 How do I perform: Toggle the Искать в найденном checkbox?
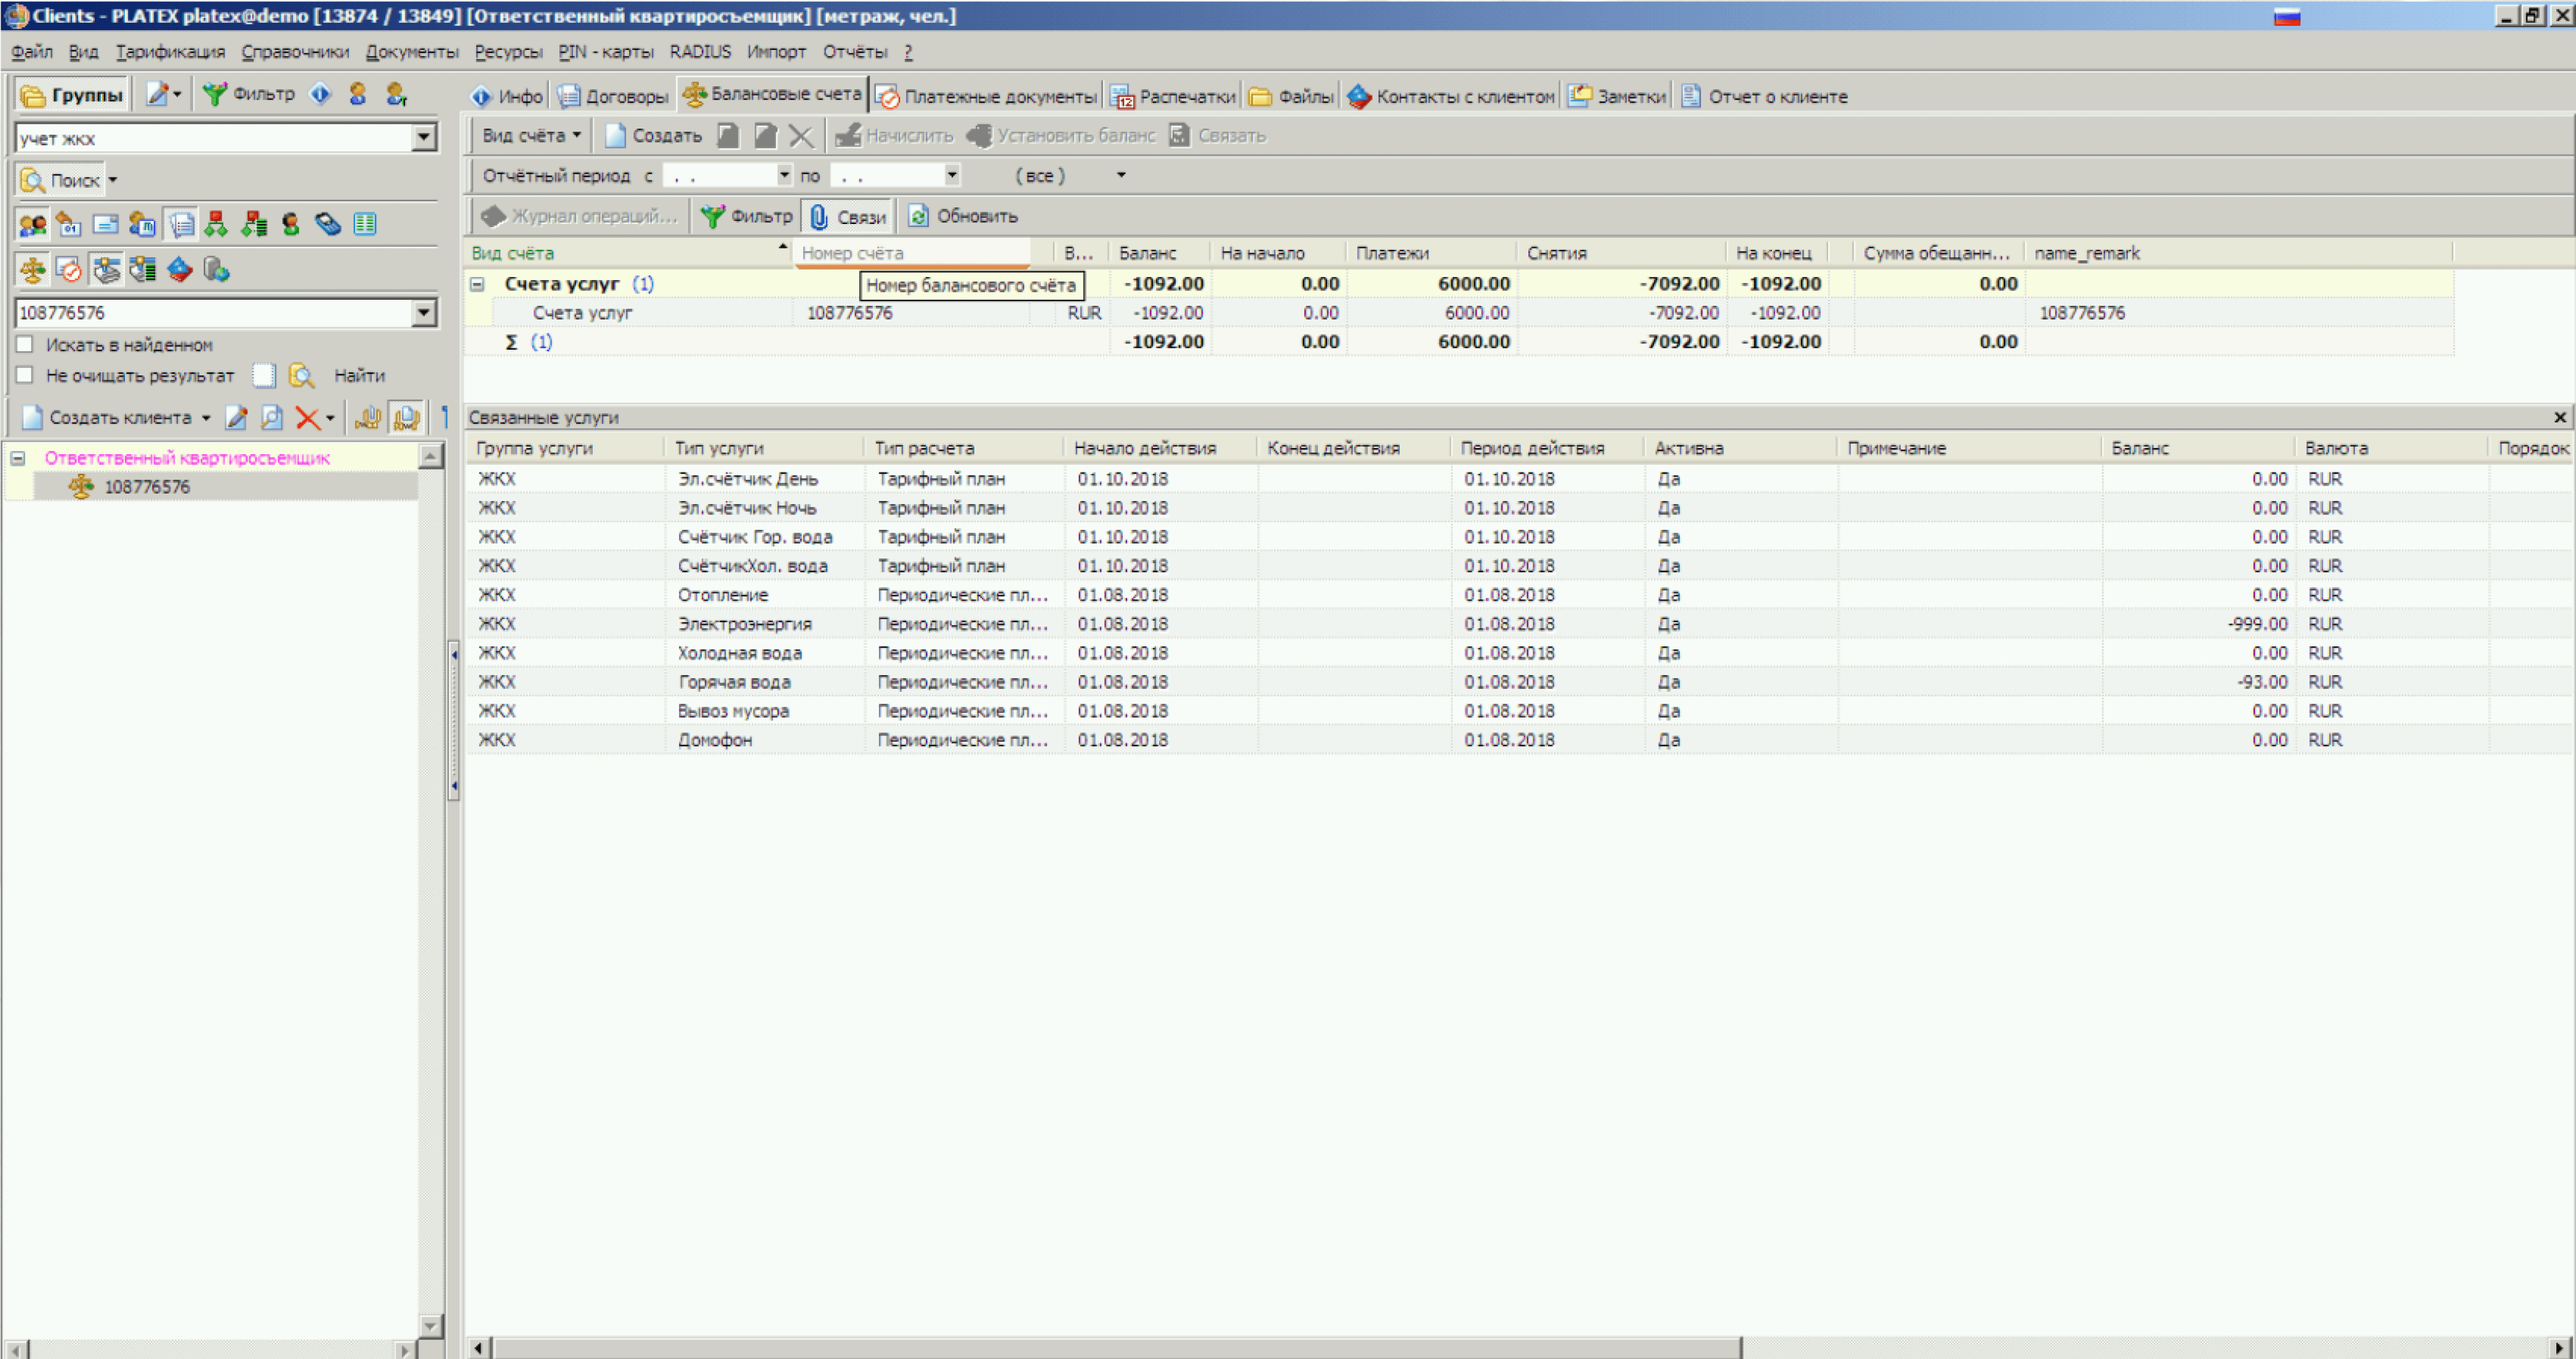25,345
